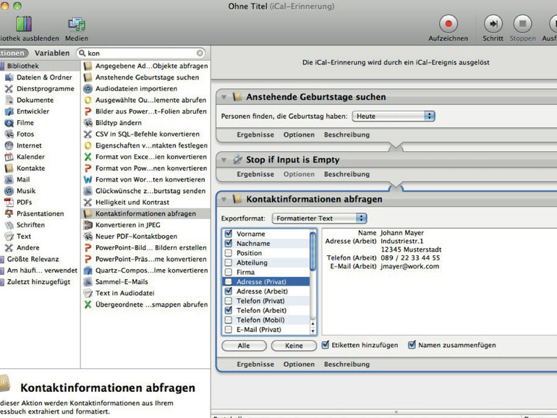Click the Schritt step icon in toolbar
557x418 pixels.
(493, 23)
